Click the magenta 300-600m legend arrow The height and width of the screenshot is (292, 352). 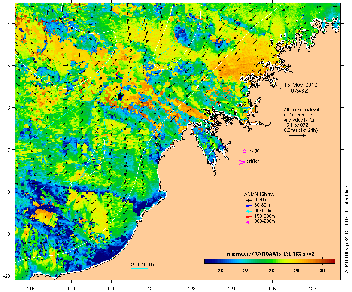[x=249, y=222]
